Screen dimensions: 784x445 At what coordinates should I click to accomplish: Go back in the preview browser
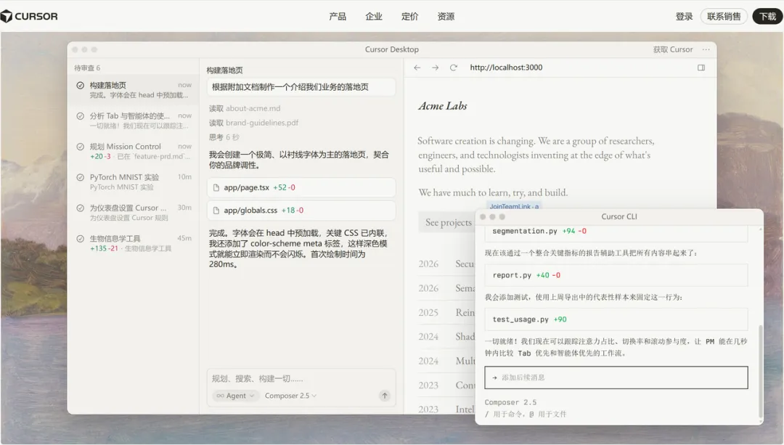pos(417,68)
